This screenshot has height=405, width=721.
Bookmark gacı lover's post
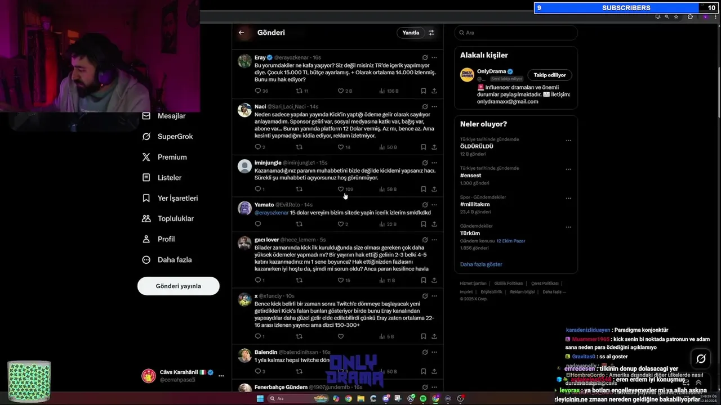coord(423,280)
